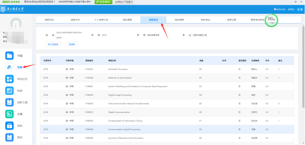
Task: Click the 是否重修 column header
Action: coord(242,61)
